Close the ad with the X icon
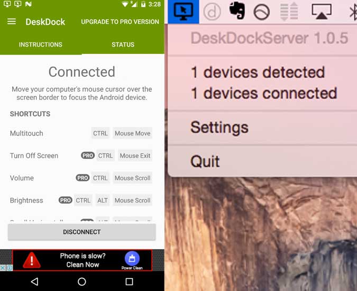Screen dimensions: 357x291 tap(3, 268)
